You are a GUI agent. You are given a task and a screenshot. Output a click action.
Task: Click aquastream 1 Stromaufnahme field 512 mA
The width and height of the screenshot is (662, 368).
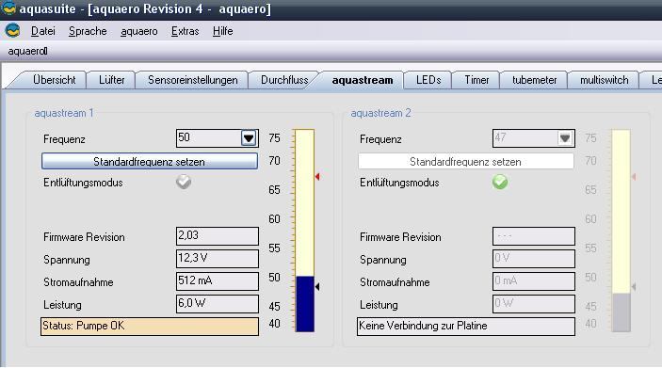click(217, 281)
